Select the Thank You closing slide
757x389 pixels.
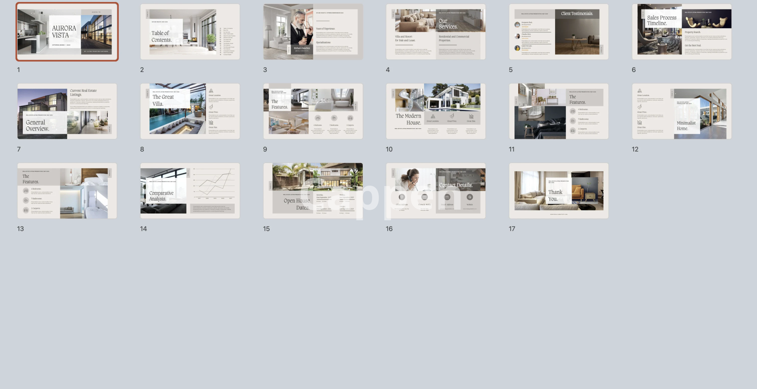click(559, 191)
